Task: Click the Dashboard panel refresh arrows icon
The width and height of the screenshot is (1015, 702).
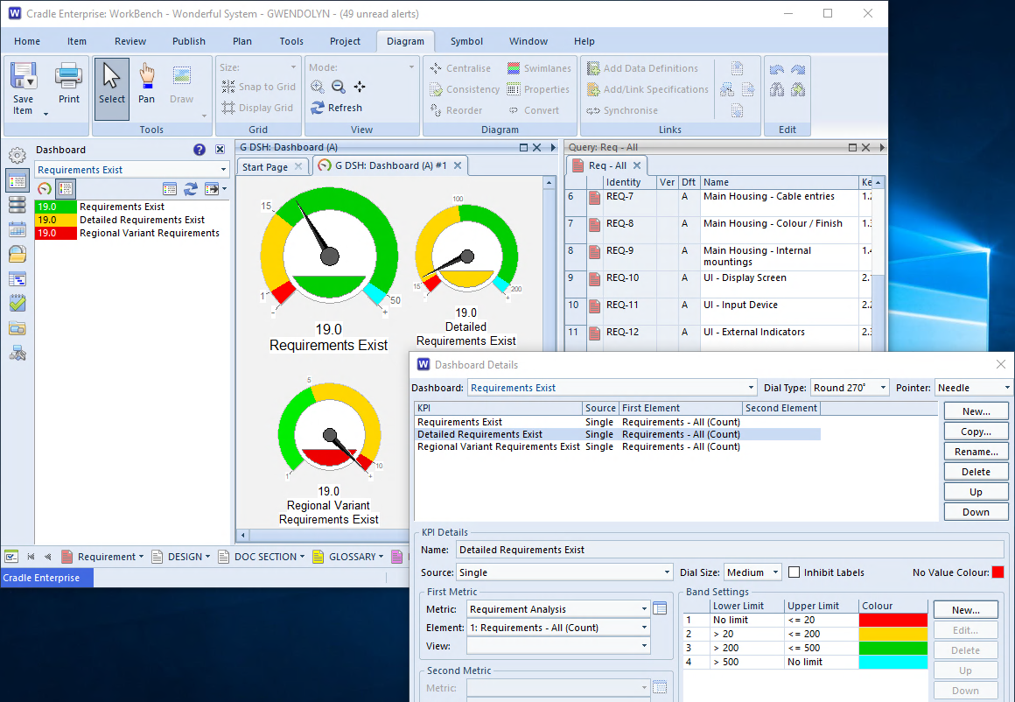Action: click(191, 188)
